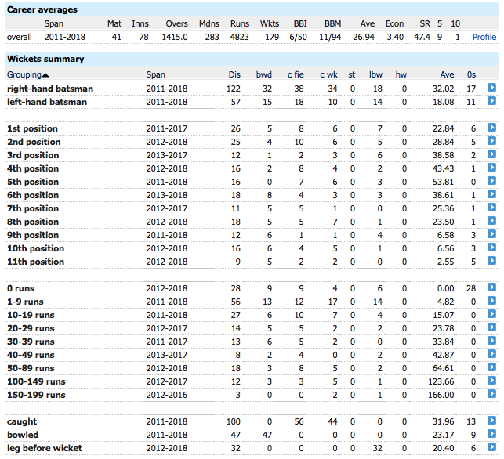Open details arrow for 6th position row

[x=491, y=195]
